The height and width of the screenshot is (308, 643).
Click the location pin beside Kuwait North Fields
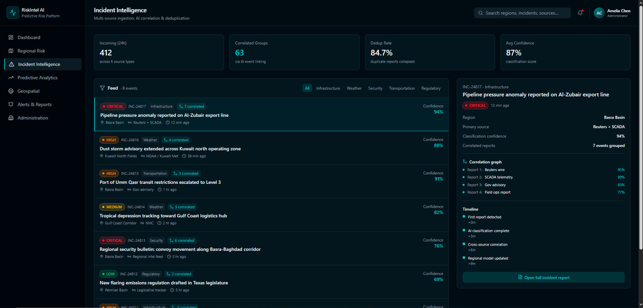pos(101,156)
